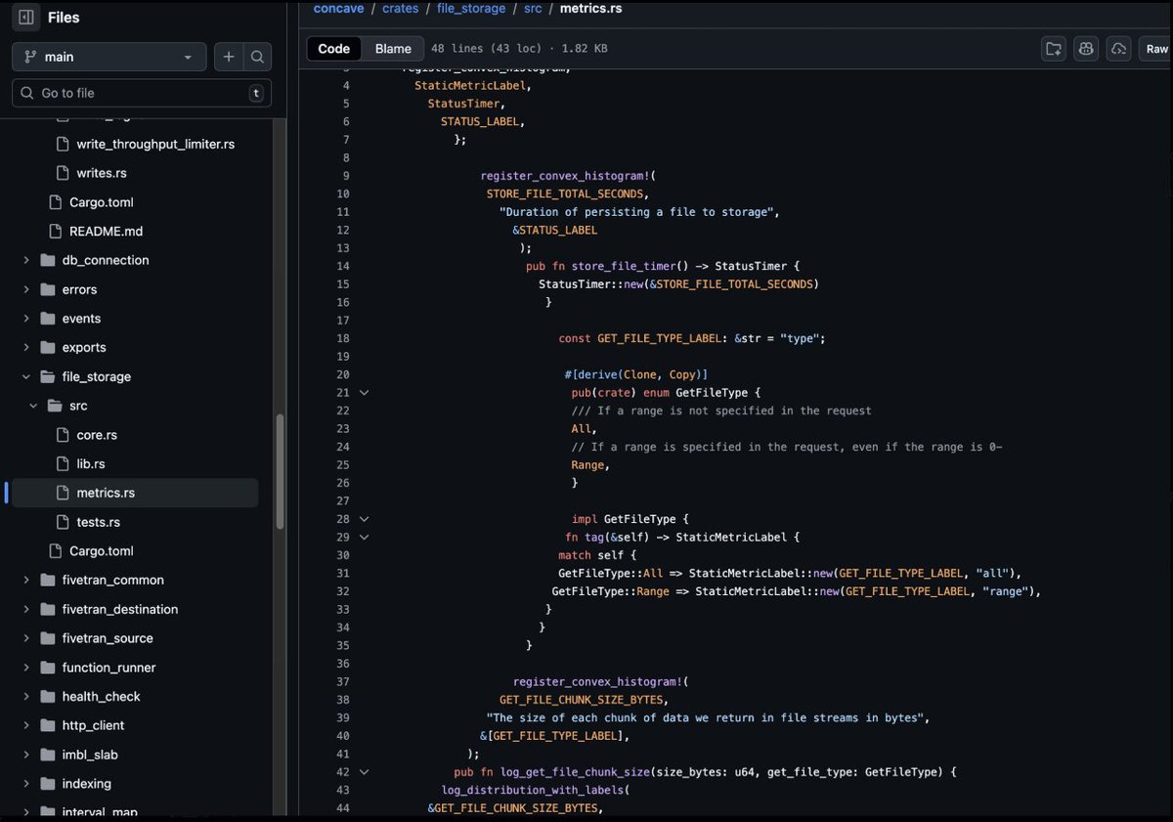Collapse the Files side panel icon
Screen dimensions: 1173x822
click(26, 18)
